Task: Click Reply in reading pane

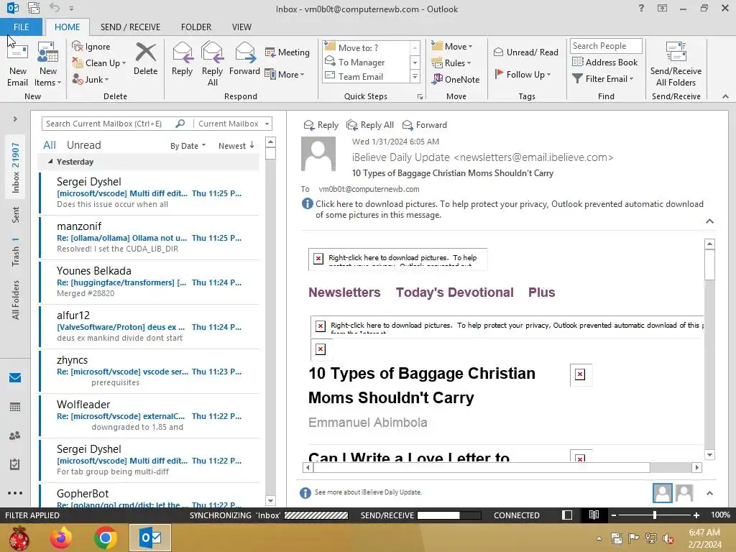Action: pos(321,125)
